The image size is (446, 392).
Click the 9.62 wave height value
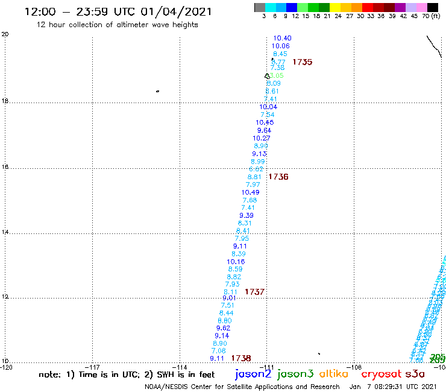click(223, 328)
